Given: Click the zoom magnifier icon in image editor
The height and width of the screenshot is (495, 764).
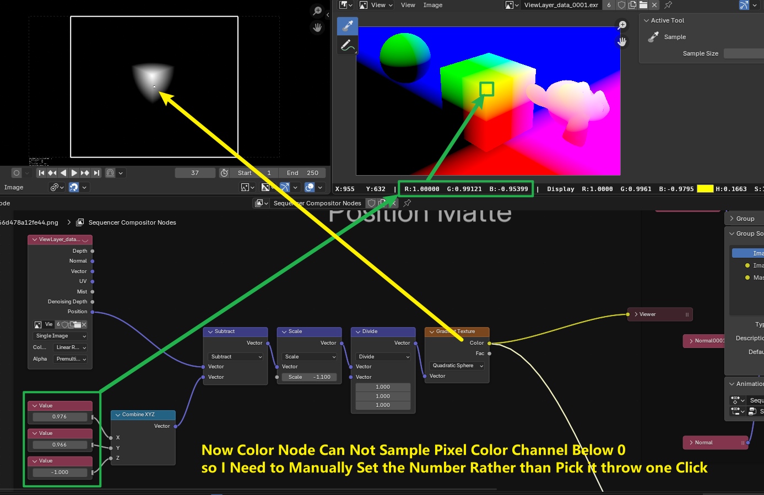Looking at the screenshot, I should tap(622, 25).
